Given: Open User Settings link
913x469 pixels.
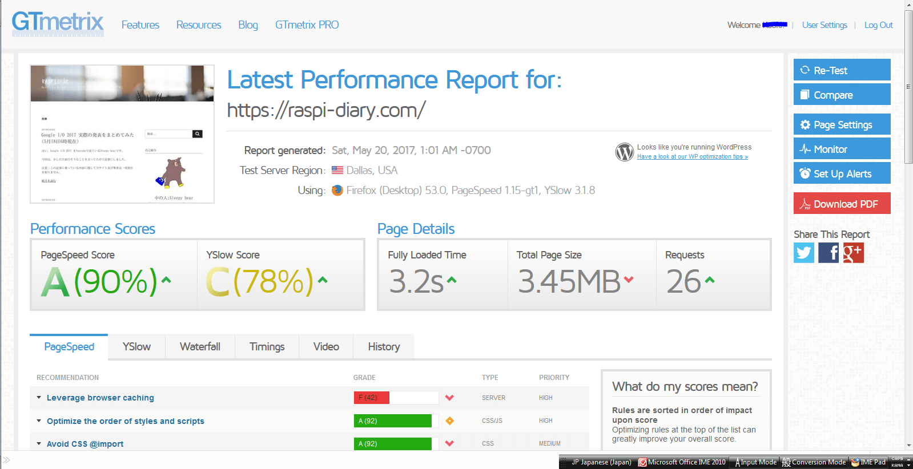Looking at the screenshot, I should click(824, 25).
